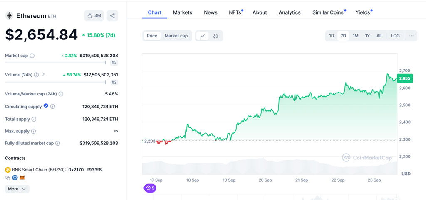The height and width of the screenshot is (200, 426).
Task: Click the volume rank #3 badge
Action: [x=114, y=83]
